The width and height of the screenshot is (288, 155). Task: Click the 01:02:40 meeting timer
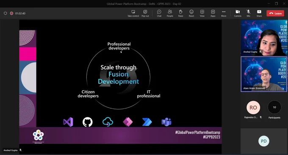point(20,14)
